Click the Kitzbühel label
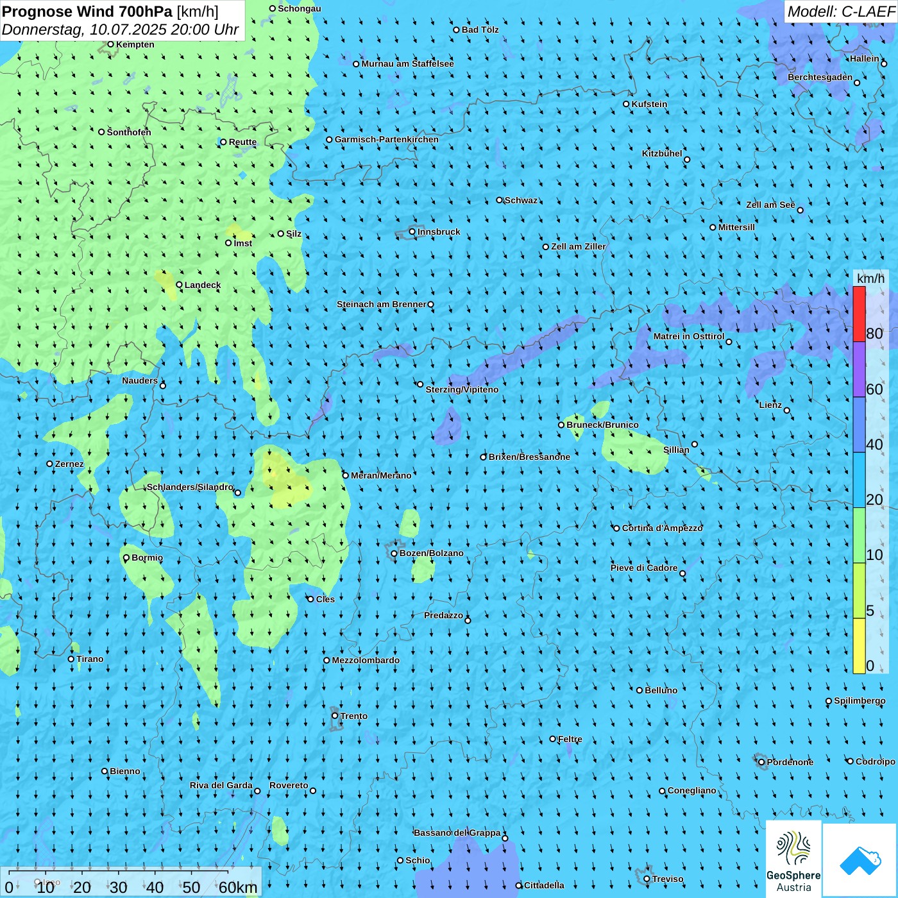This screenshot has height=898, width=898. [662, 153]
